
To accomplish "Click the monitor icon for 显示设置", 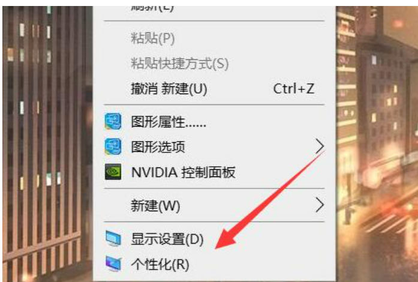I will [113, 238].
